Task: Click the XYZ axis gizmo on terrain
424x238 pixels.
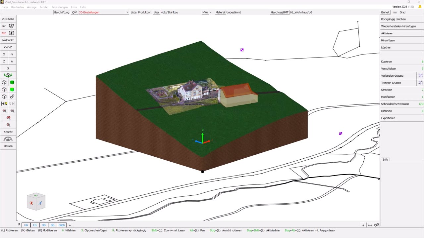Action: click(202, 137)
